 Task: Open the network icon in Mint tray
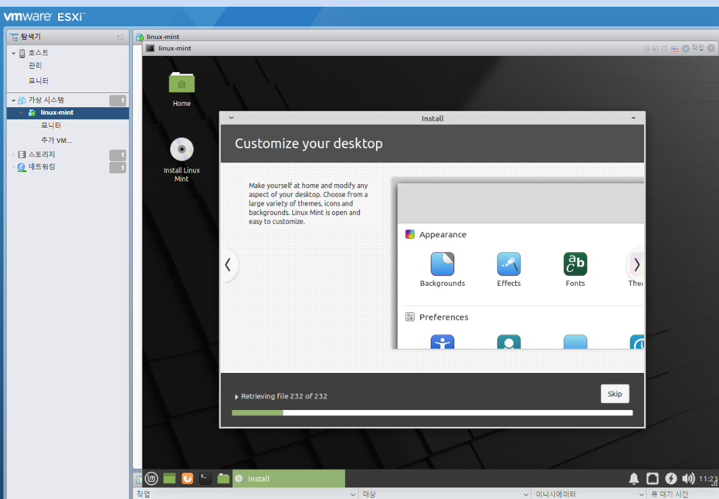coord(652,479)
